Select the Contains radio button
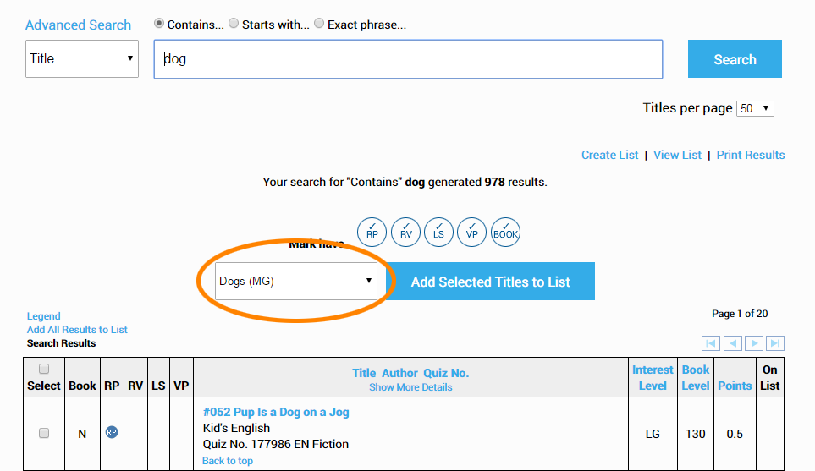Image resolution: width=815 pixels, height=471 pixels. pos(159,24)
